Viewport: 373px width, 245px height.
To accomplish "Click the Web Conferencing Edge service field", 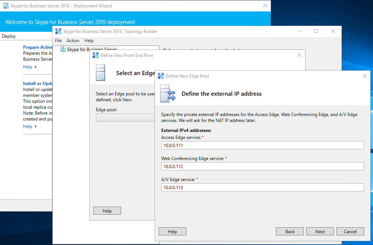I will click(262, 166).
